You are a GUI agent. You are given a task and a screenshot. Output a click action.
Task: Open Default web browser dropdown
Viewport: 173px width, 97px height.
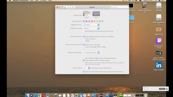pos(91,53)
